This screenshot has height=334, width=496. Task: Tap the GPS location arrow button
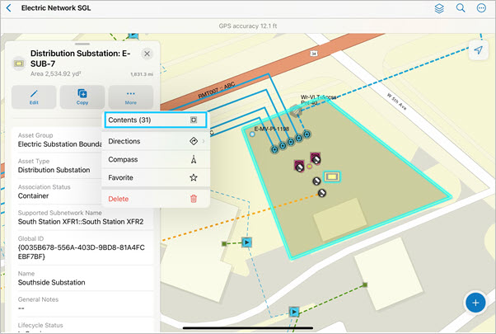coord(477,50)
